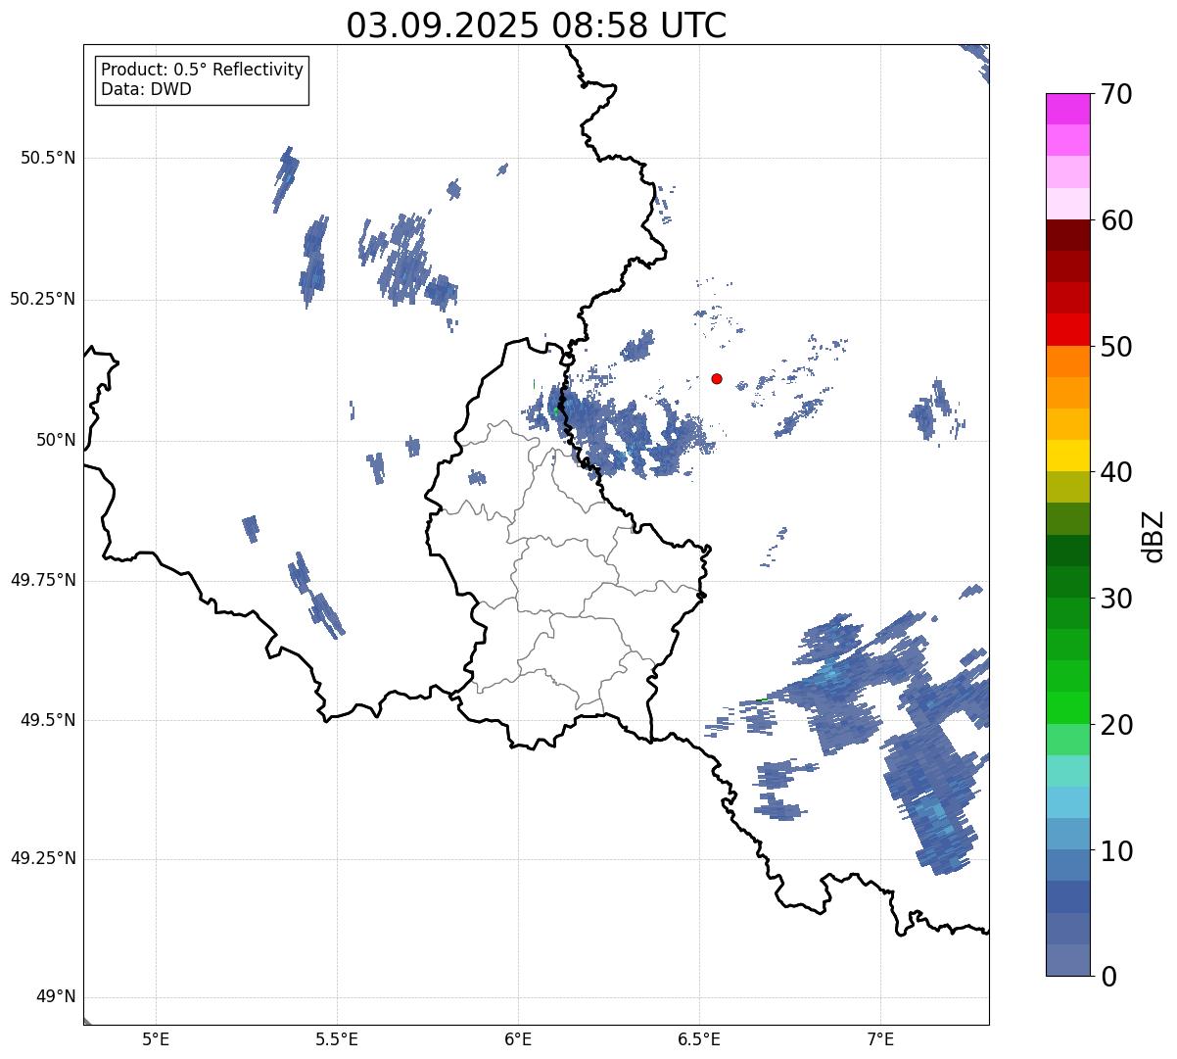1177x1059 pixels.
Task: Click the bright green colorbar swatch at 20
Action: (x=1068, y=708)
